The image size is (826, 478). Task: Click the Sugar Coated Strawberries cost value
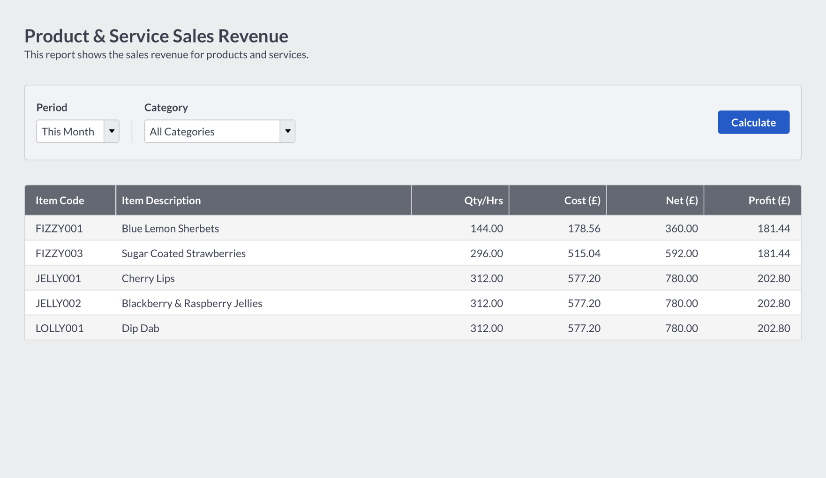coord(584,253)
